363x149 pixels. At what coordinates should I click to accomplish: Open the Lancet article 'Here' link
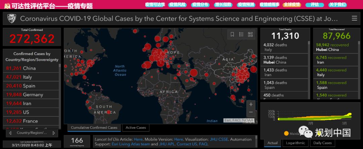pos(138,140)
